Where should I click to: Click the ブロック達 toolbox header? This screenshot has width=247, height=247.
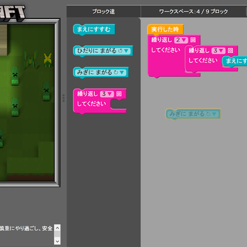click(x=104, y=12)
